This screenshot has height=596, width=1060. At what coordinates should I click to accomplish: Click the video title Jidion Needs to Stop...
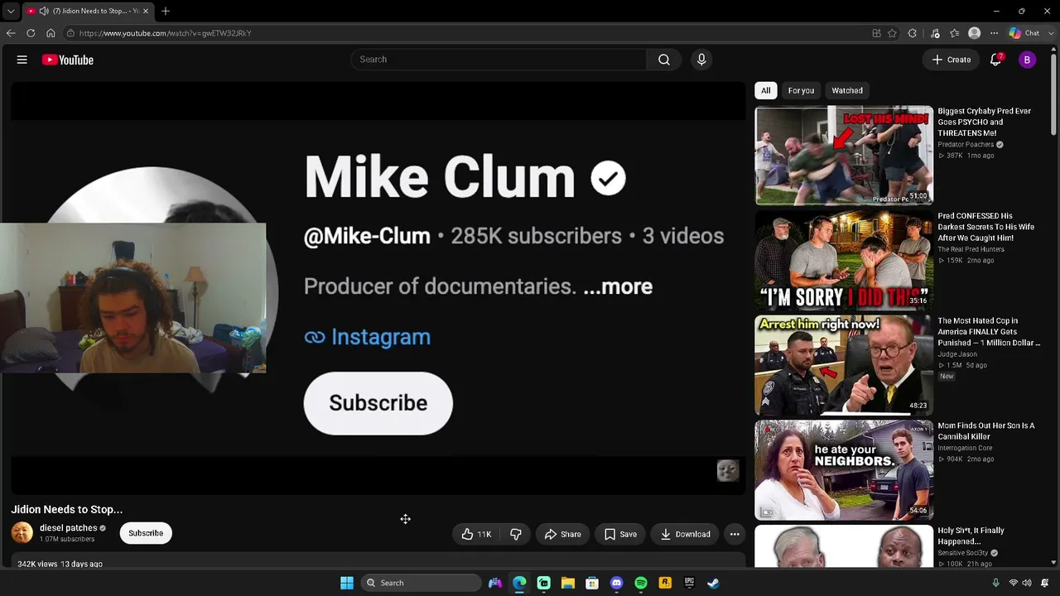pyautogui.click(x=67, y=509)
